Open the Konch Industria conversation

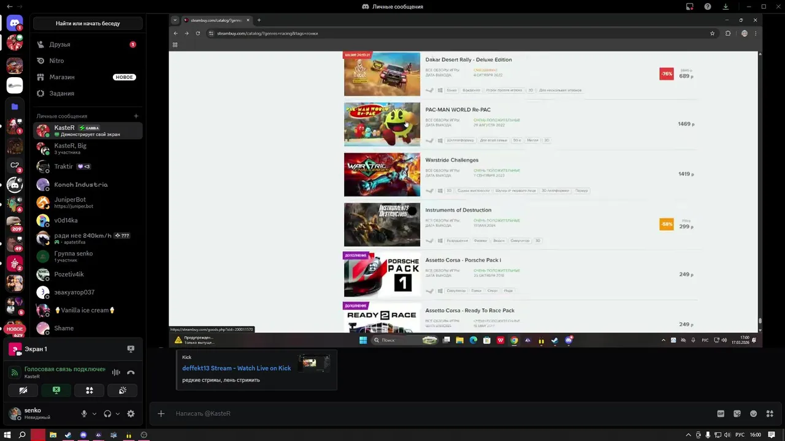[x=87, y=184]
